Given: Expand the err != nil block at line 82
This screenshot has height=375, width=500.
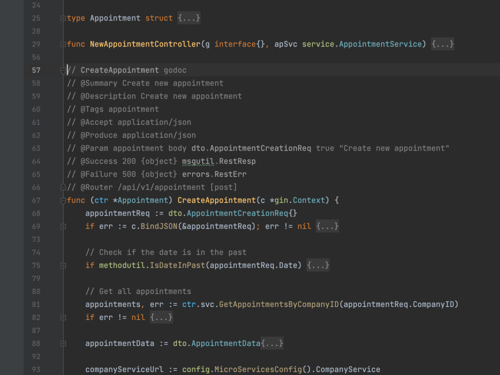Looking at the screenshot, I should (63, 317).
